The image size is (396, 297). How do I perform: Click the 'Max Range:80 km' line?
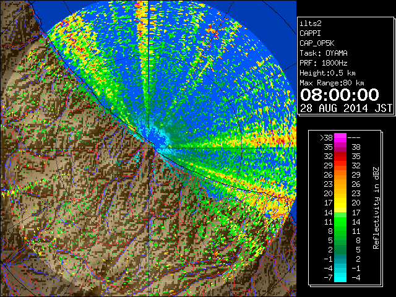click(x=332, y=83)
